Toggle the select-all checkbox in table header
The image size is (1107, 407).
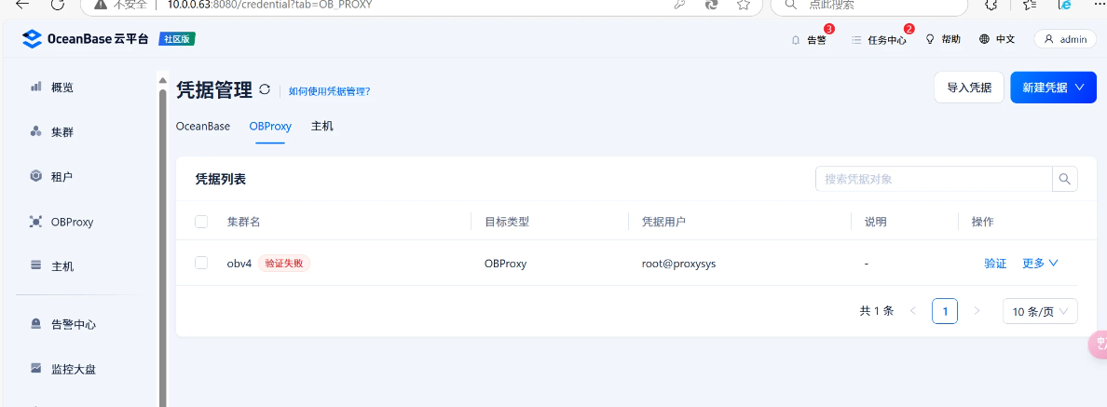(x=201, y=222)
